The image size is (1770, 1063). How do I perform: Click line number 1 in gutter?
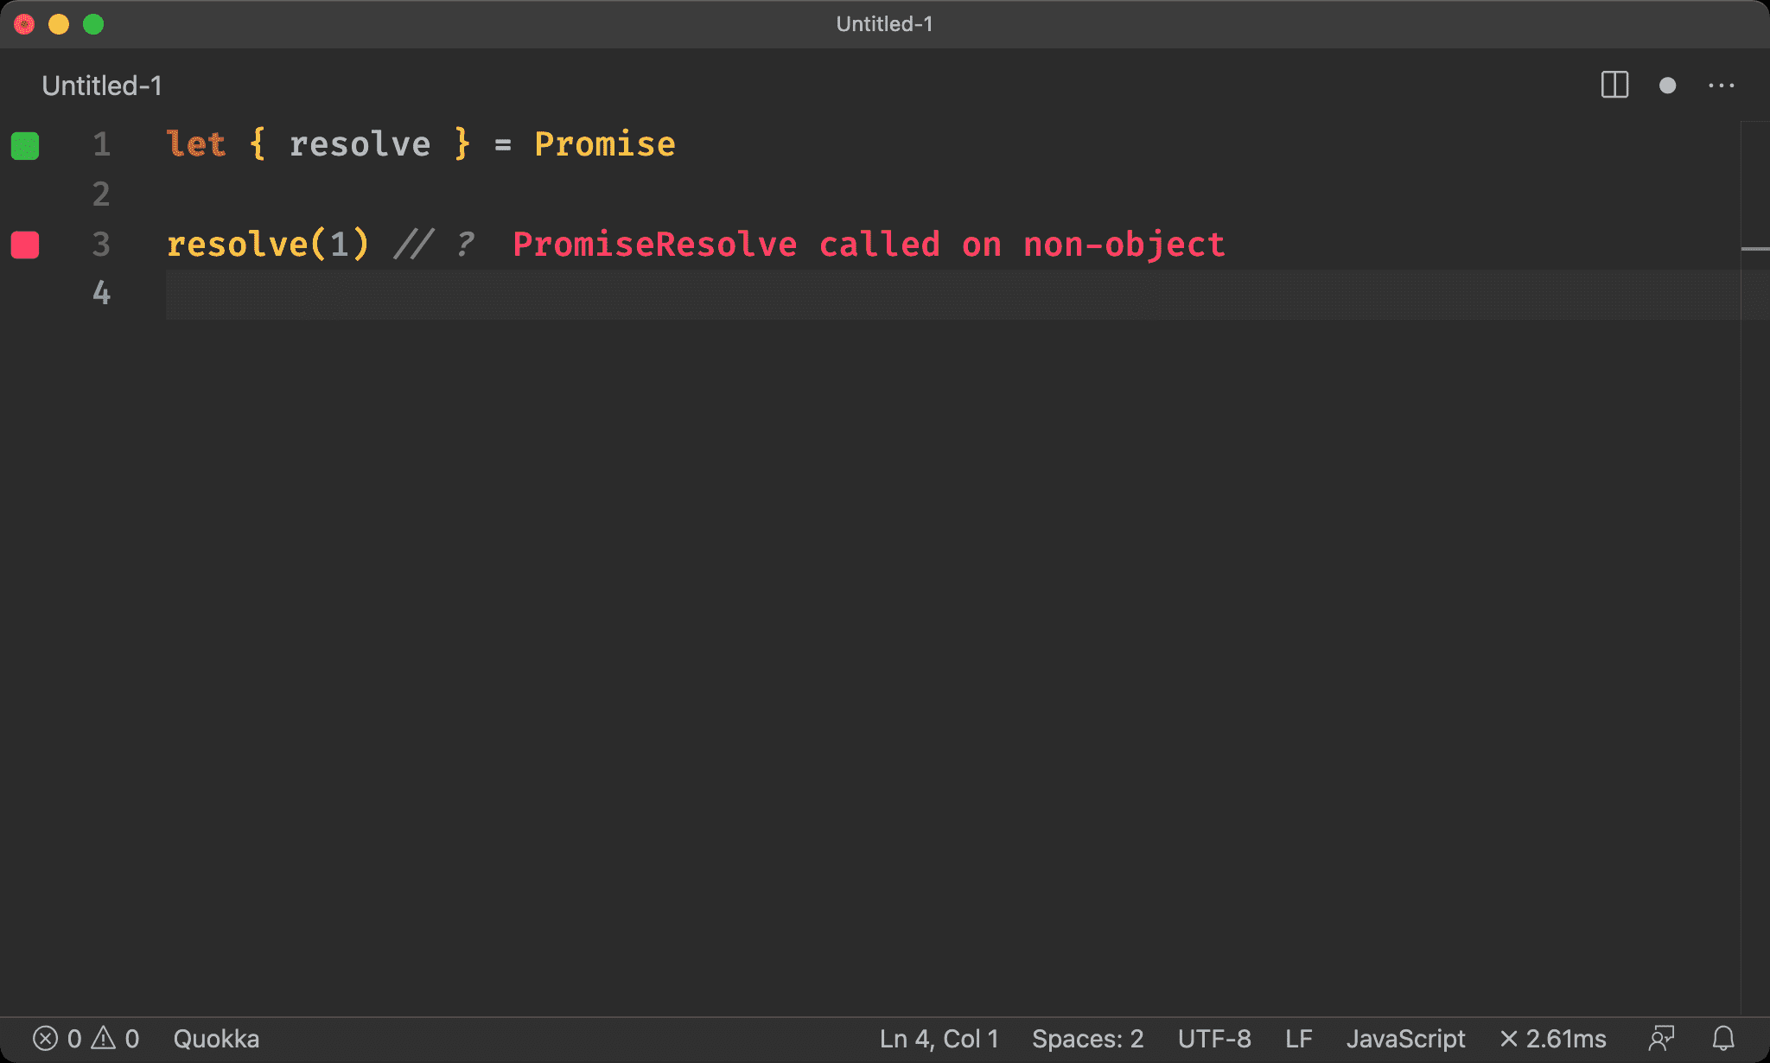pos(101,144)
